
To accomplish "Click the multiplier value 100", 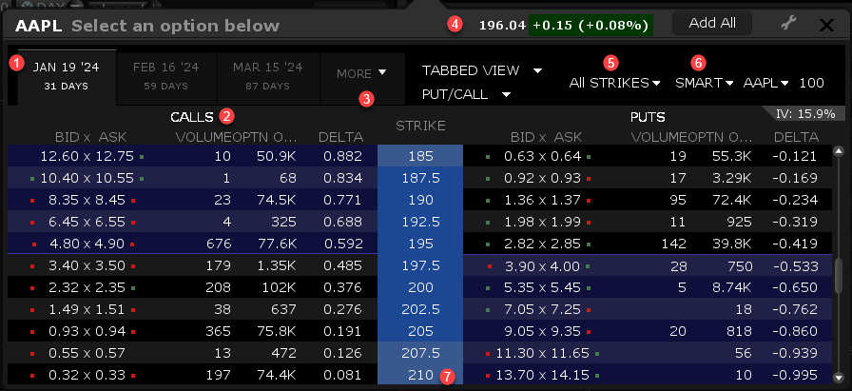I will click(811, 83).
